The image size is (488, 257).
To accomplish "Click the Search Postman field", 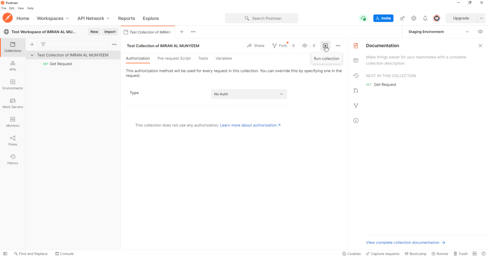I will 261,18.
